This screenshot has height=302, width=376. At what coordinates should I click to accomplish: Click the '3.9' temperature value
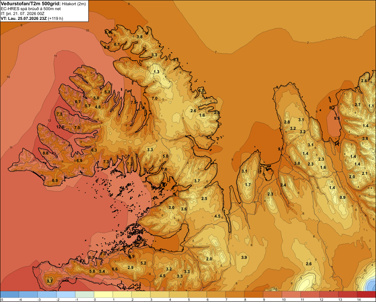tap(244, 257)
